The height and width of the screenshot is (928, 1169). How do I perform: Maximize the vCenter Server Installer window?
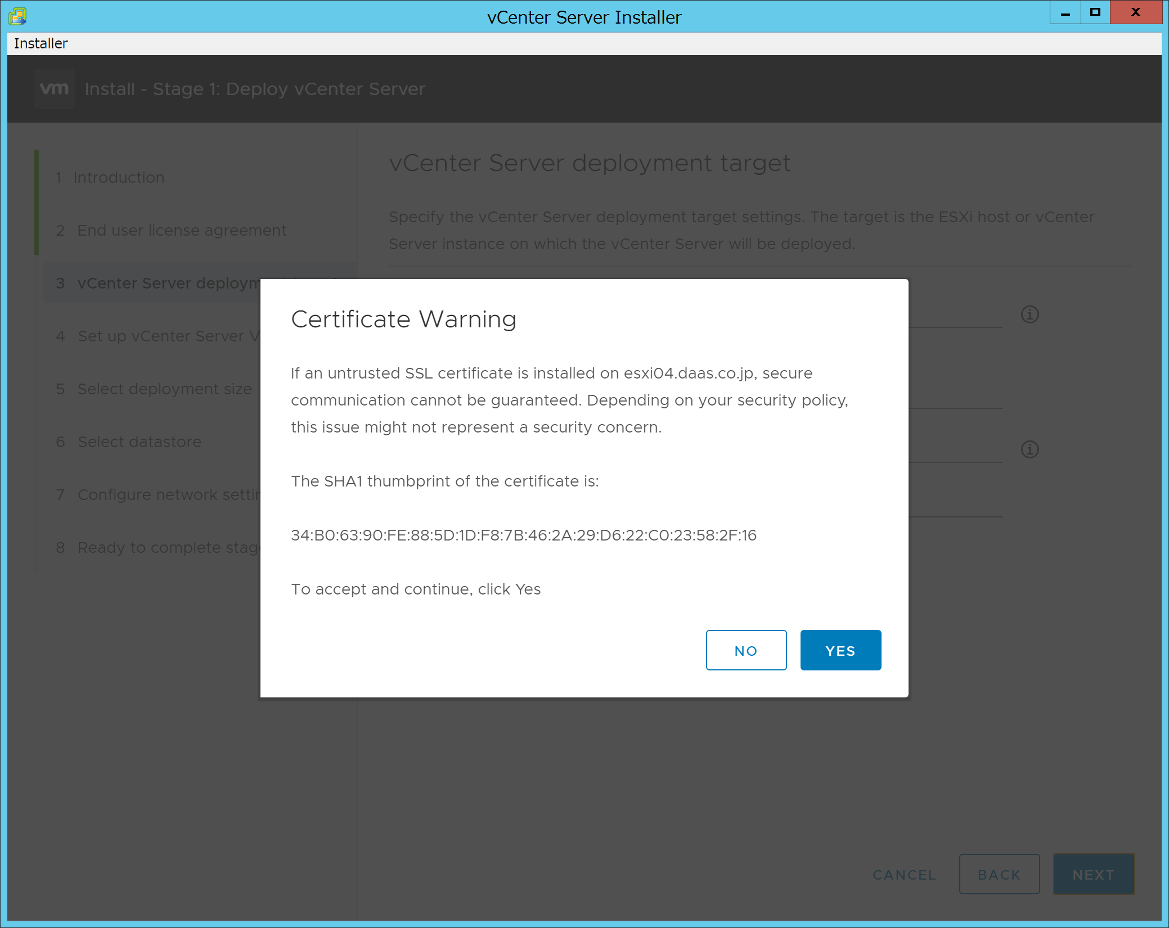(1095, 12)
